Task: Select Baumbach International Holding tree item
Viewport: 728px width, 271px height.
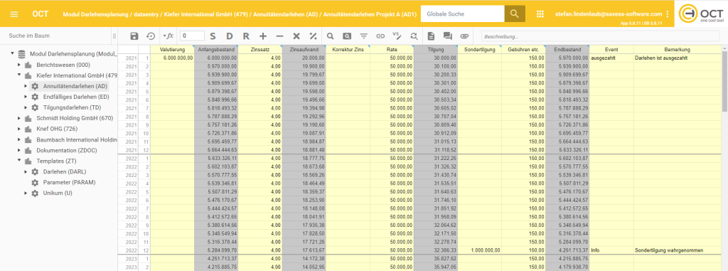Action: (x=77, y=139)
